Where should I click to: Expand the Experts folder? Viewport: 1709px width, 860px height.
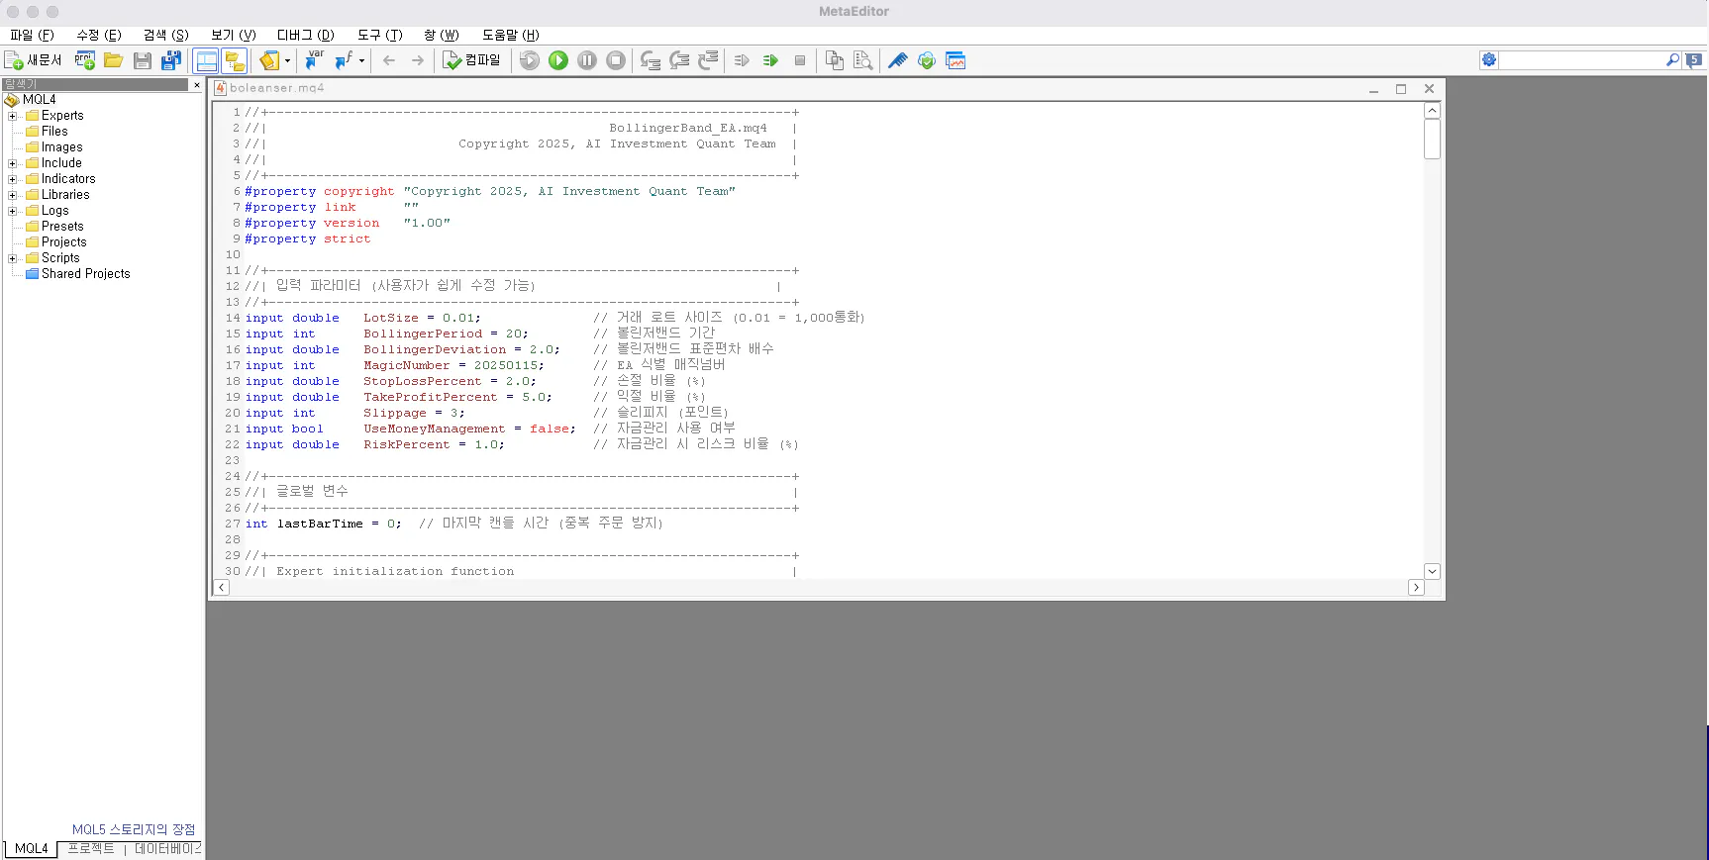12,116
